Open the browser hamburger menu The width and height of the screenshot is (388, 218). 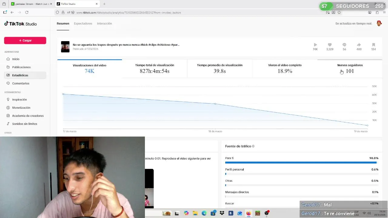click(384, 12)
